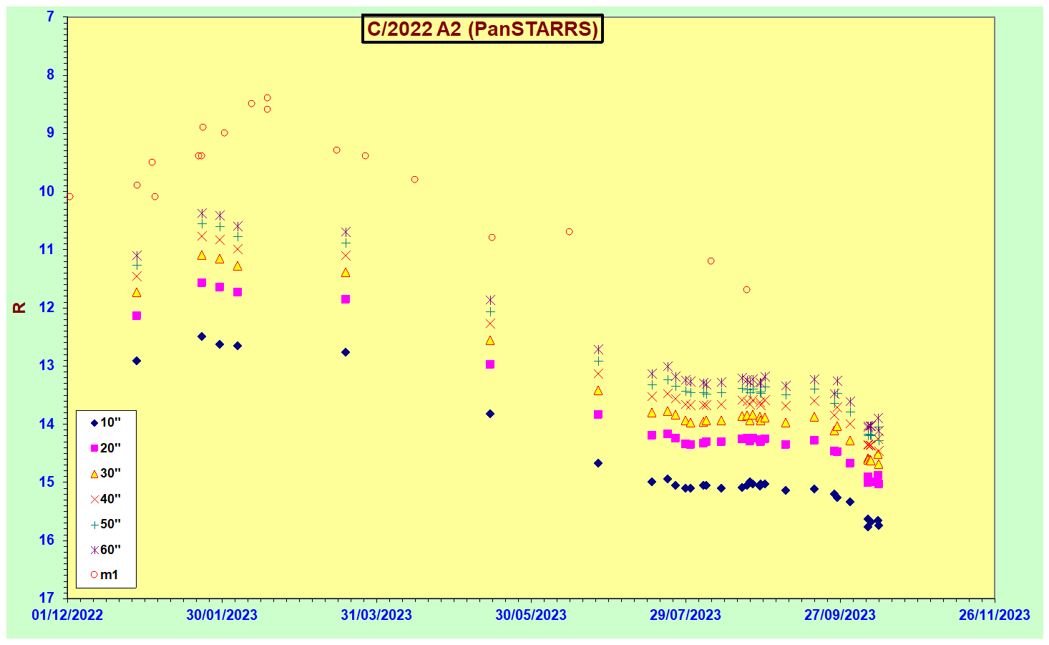Click x-axis date 31/03/2023

pos(376,615)
